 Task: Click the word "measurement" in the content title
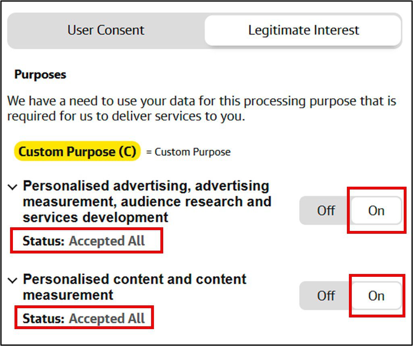click(68, 295)
